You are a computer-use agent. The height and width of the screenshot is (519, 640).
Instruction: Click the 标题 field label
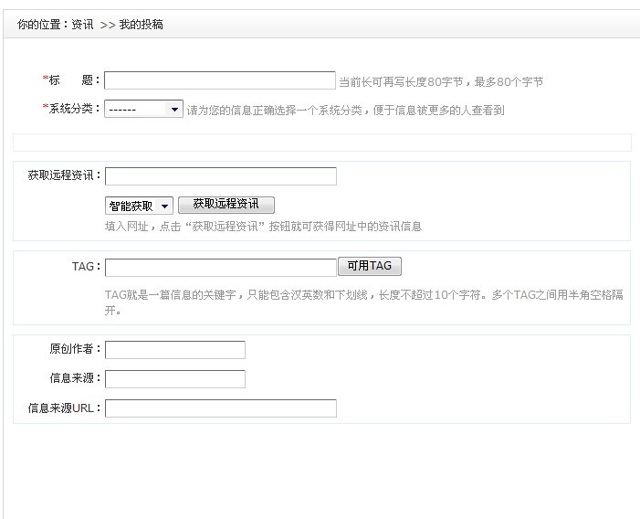(72, 80)
